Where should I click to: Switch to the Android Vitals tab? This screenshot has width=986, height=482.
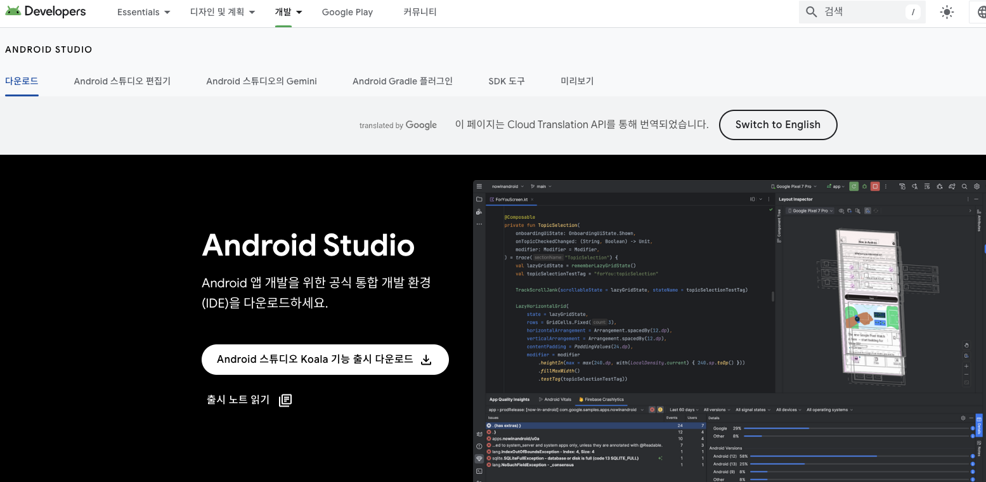tap(555, 400)
